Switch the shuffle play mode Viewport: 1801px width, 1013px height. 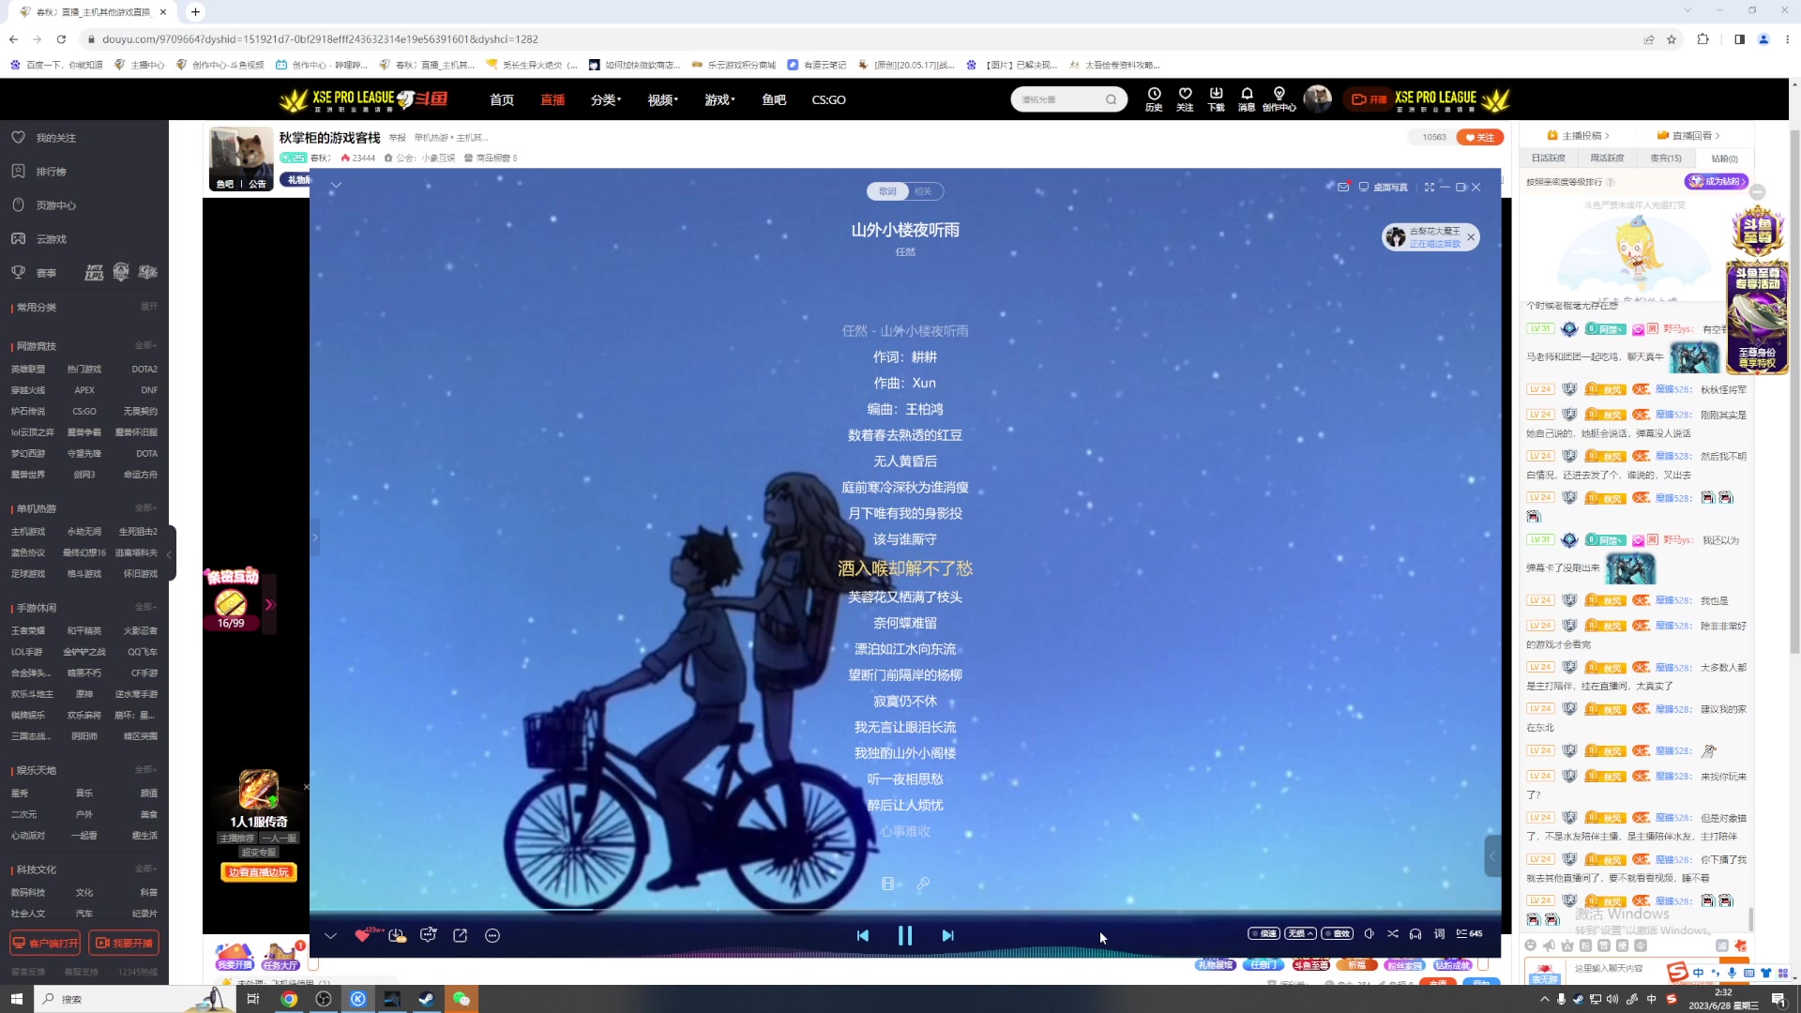coord(1393,933)
